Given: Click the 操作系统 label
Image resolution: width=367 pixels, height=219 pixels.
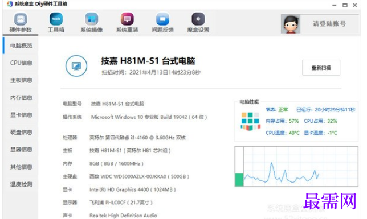Looking at the screenshot, I should point(72,117).
